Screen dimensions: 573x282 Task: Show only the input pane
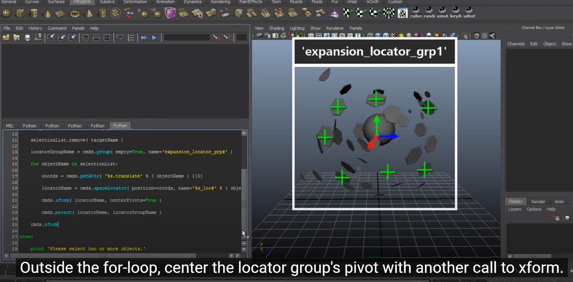pyautogui.click(x=96, y=37)
